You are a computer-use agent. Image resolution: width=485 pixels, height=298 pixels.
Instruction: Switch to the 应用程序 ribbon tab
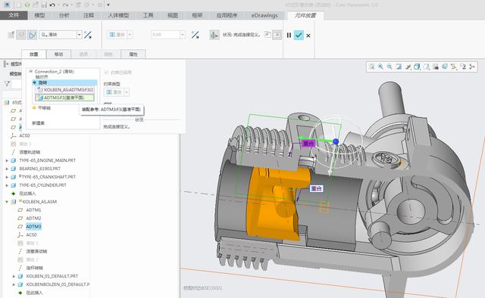227,15
